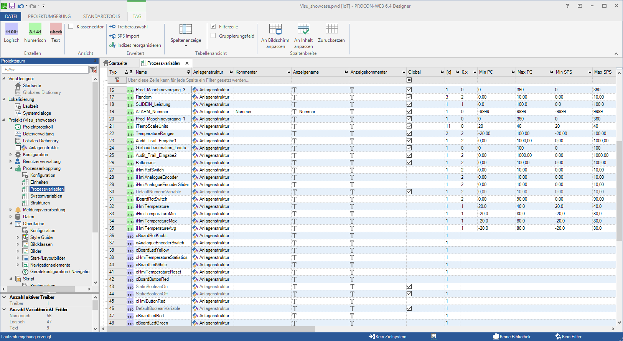Viewport: 623px width, 341px height.
Task: Open the PROJEKTUMGEBUNG ribbon tab
Action: coord(49,16)
